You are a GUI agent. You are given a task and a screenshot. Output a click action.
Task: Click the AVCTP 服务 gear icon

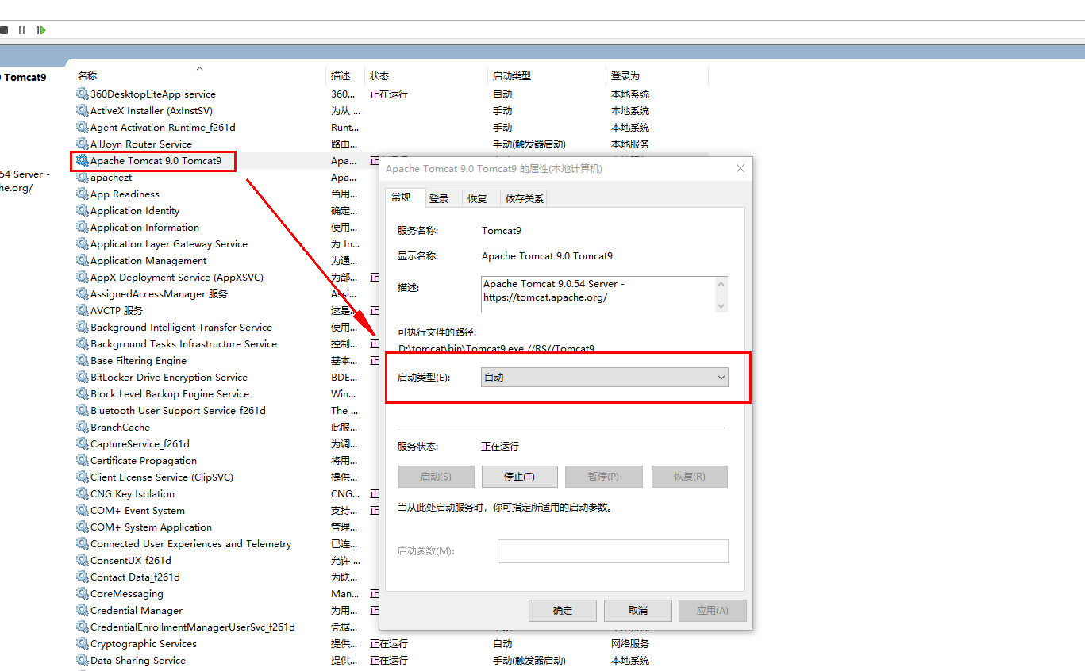[83, 310]
